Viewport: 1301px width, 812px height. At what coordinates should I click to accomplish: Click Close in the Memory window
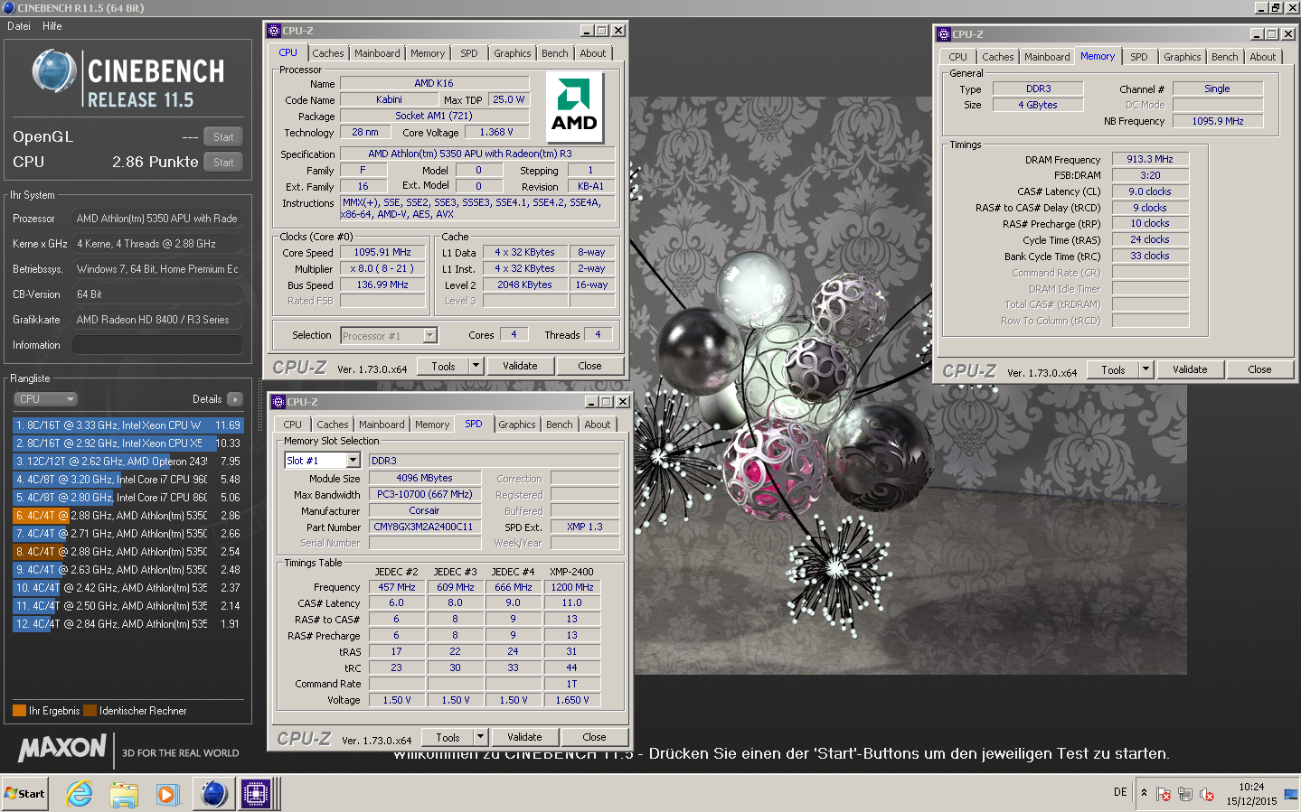coord(1260,369)
